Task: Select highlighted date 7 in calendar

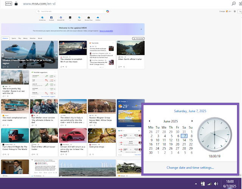Action: pos(184,136)
